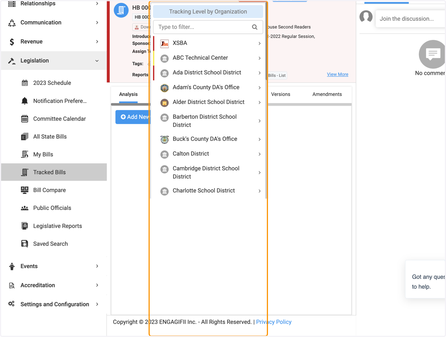446x337 pixels.
Task: Expand the Settings and Configuration chevron
Action: (97, 304)
